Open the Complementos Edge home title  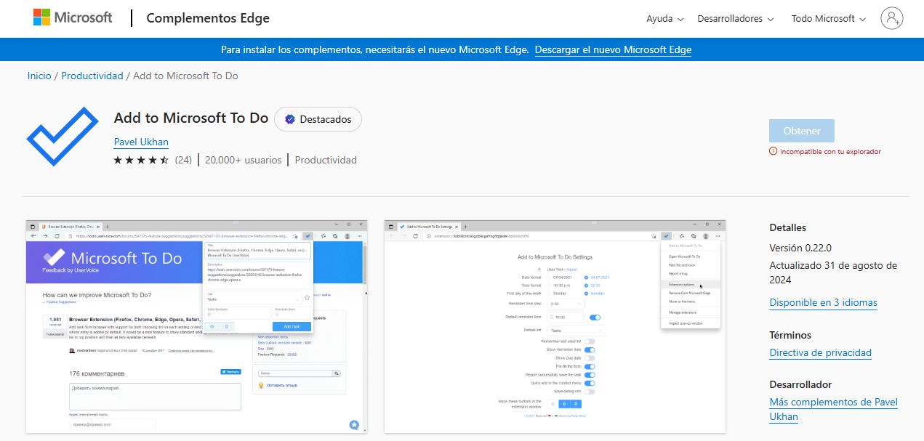208,18
